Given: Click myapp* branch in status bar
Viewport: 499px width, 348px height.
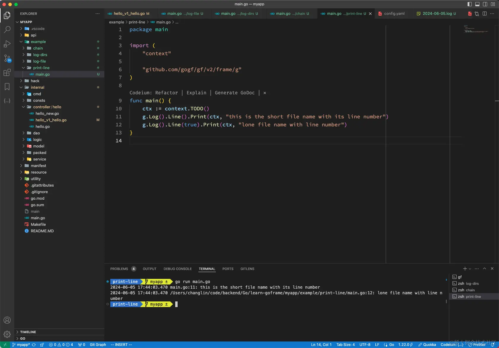Looking at the screenshot, I should click(x=21, y=345).
